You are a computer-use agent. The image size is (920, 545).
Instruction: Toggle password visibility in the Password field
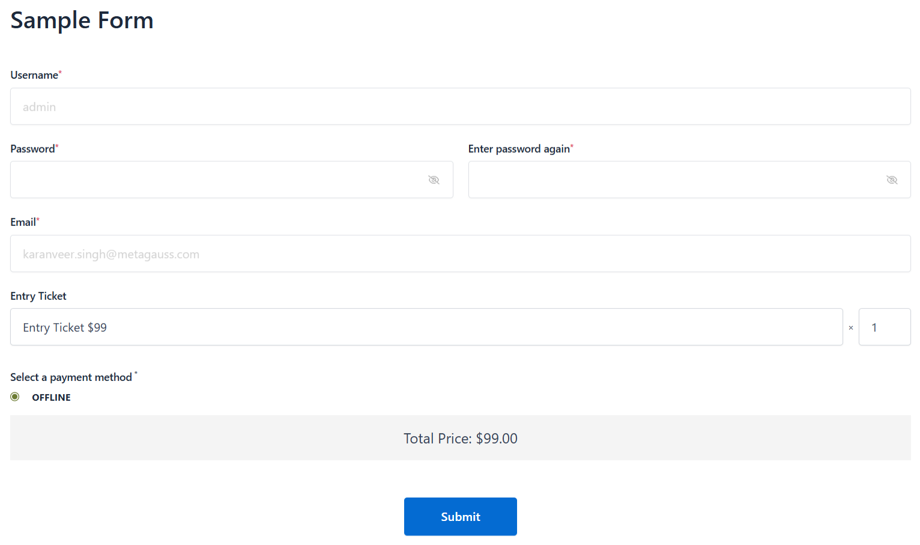[x=434, y=180]
